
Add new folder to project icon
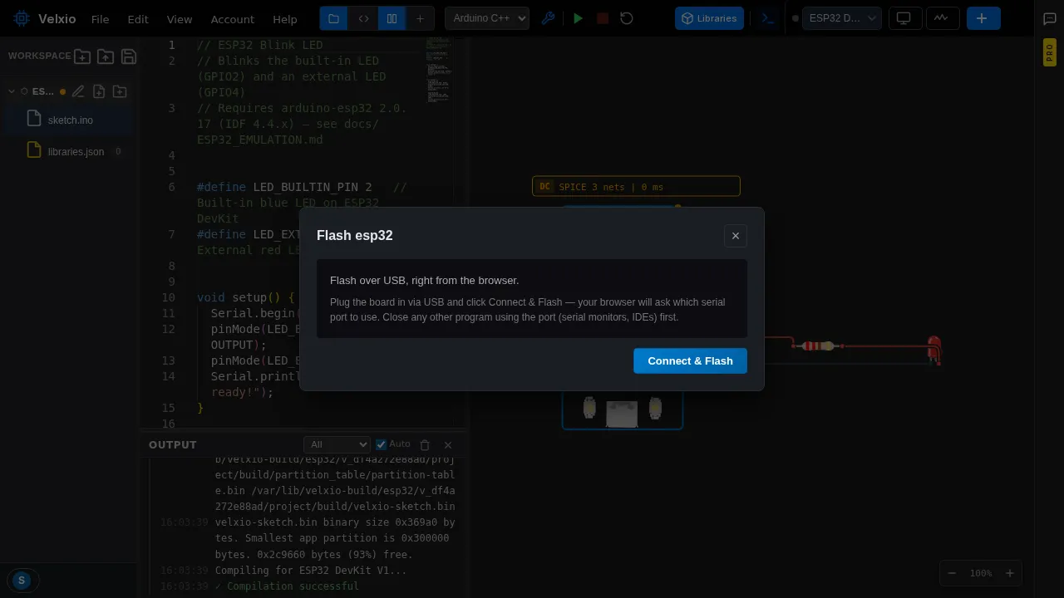click(x=120, y=91)
